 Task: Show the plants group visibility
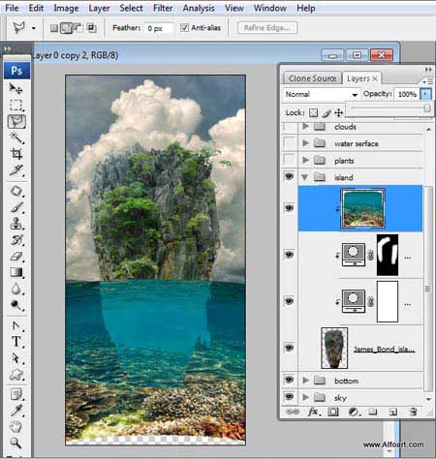click(x=289, y=160)
